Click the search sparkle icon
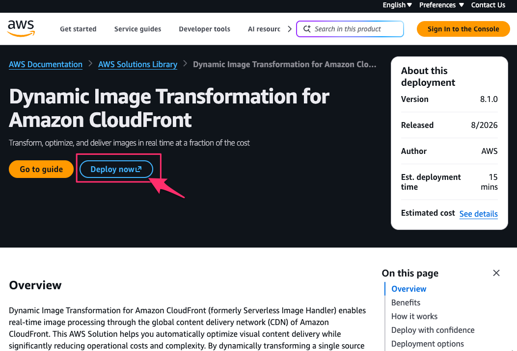This screenshot has width=517, height=351. [307, 29]
